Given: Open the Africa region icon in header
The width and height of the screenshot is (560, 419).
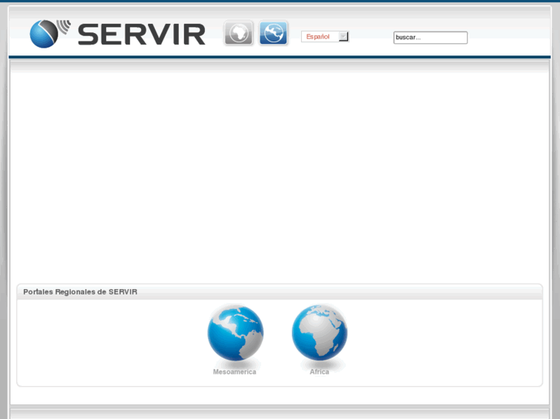Looking at the screenshot, I should (x=239, y=33).
